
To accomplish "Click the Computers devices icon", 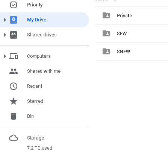I will (14, 56).
